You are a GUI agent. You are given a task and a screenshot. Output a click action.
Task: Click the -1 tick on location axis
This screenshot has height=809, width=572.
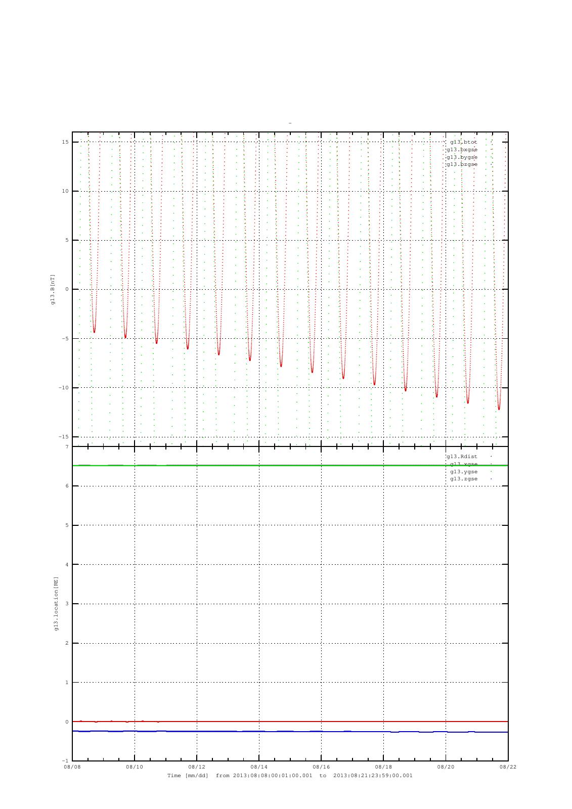pos(65,761)
